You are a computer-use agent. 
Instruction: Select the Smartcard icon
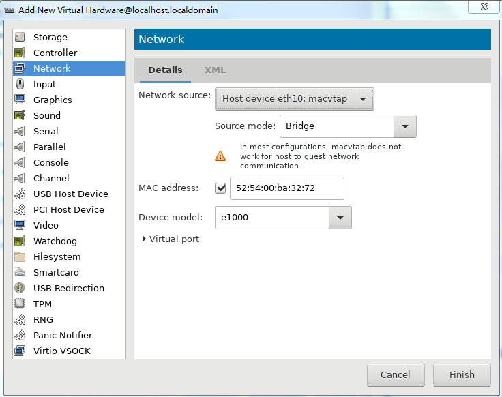pyautogui.click(x=20, y=272)
